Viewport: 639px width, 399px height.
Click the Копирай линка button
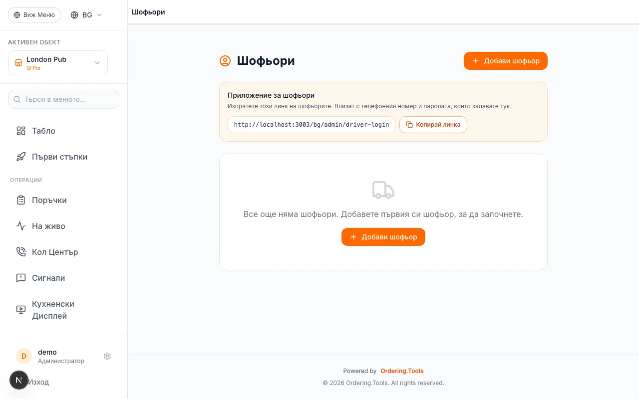click(x=433, y=125)
